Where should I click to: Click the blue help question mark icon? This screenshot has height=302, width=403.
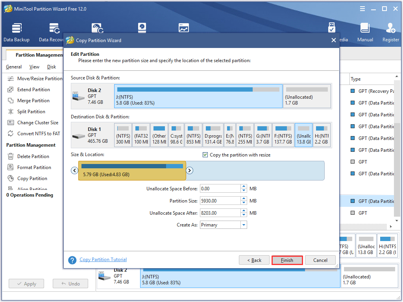72,260
